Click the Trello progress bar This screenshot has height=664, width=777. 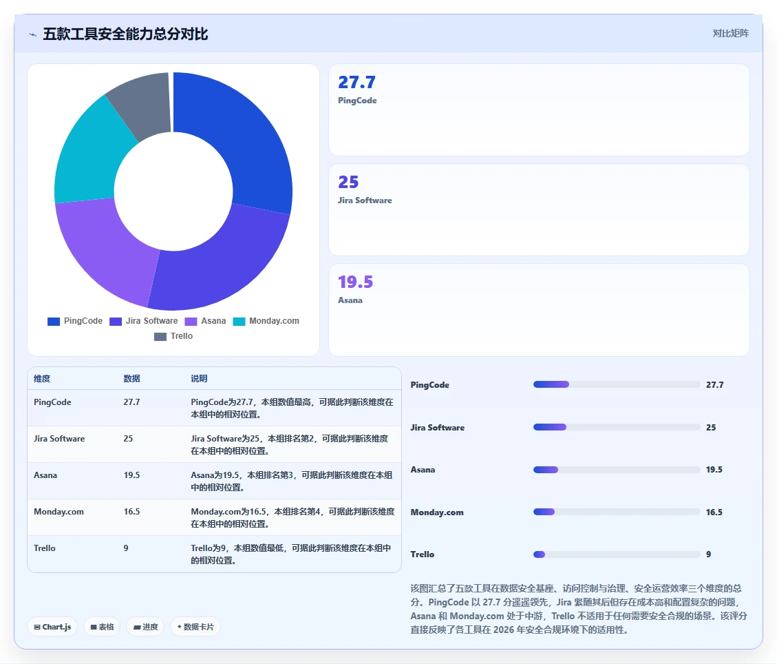point(617,554)
